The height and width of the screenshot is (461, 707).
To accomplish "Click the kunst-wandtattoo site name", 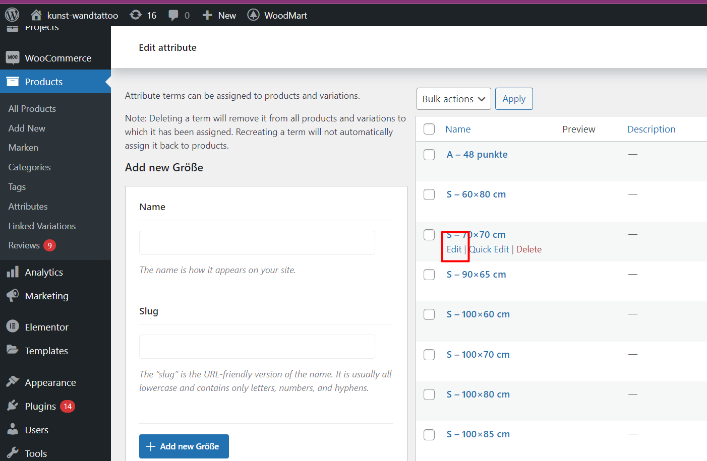I will pyautogui.click(x=83, y=16).
